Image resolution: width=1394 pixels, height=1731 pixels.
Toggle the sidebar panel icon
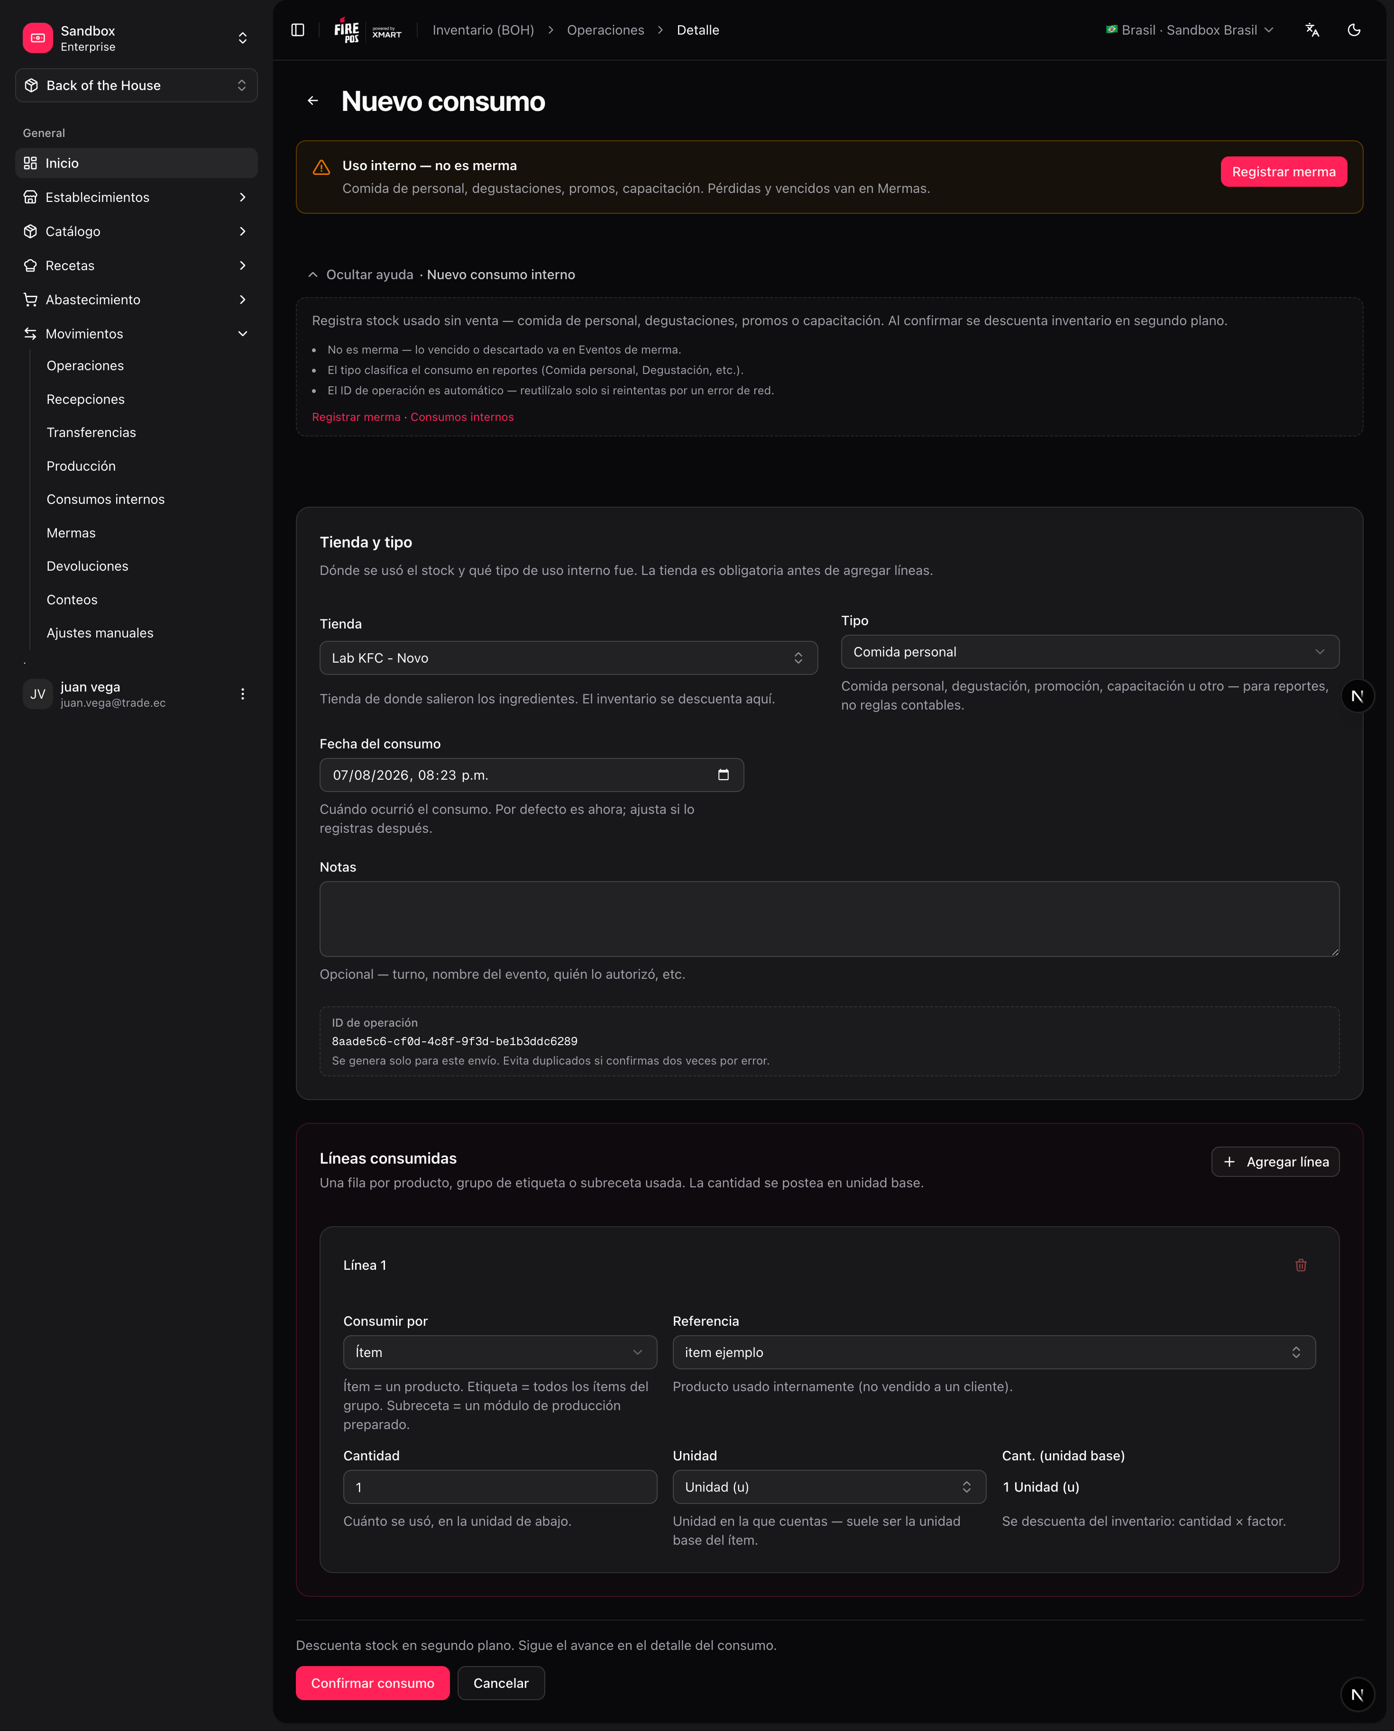298,30
